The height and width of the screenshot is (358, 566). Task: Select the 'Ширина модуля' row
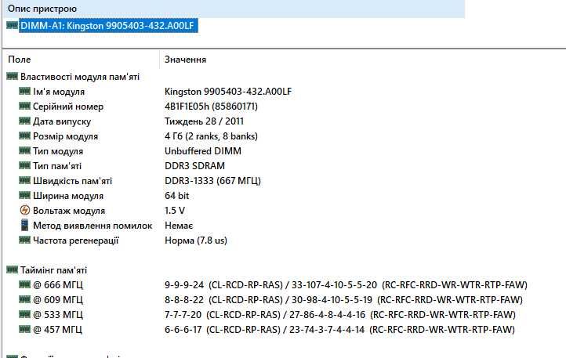[68, 196]
